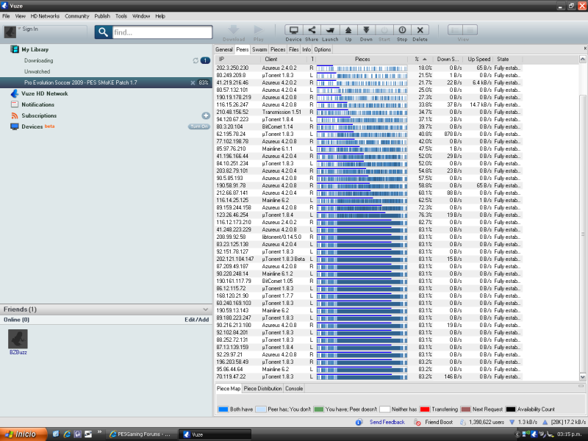Click the Devices monitor icon
The height and width of the screenshot is (441, 588).
(x=15, y=126)
